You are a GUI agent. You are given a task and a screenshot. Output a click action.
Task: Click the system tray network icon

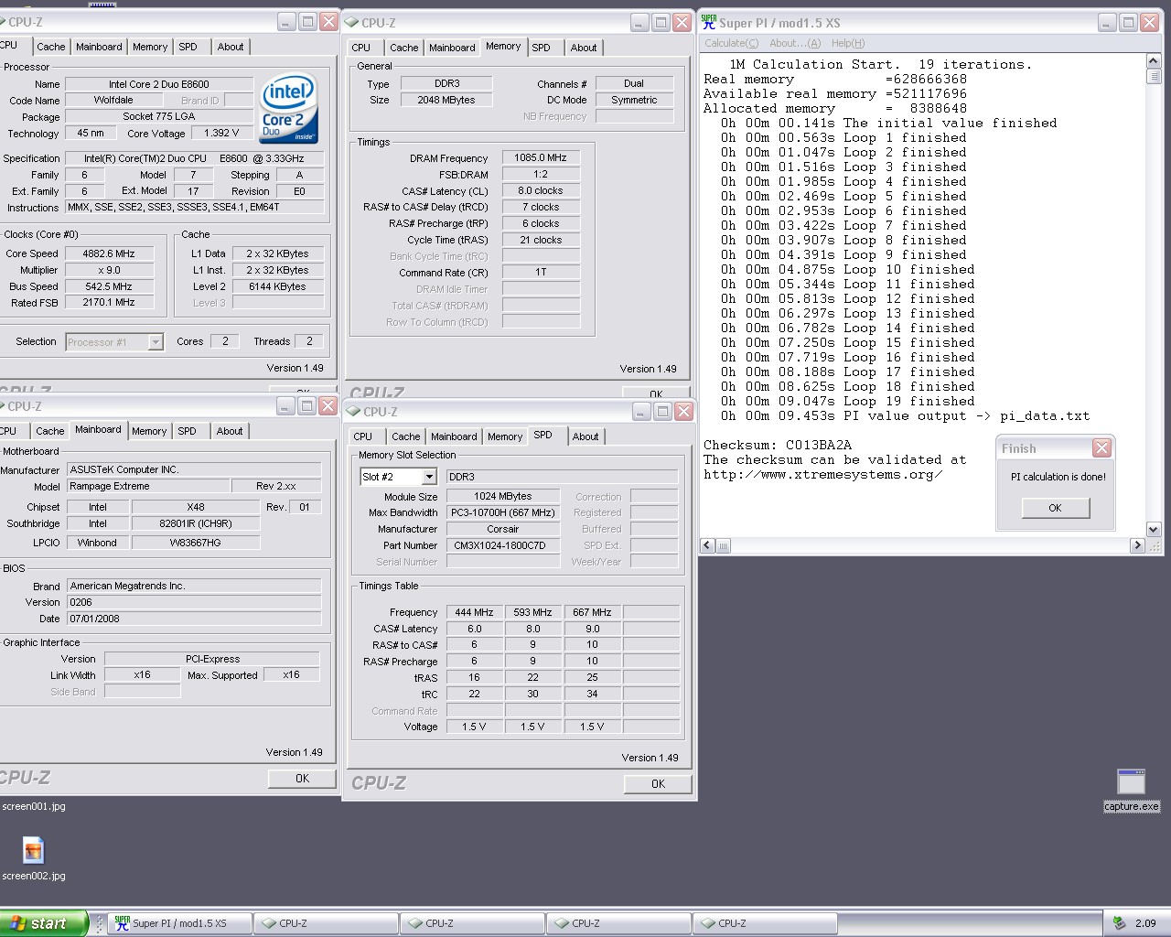click(1119, 922)
